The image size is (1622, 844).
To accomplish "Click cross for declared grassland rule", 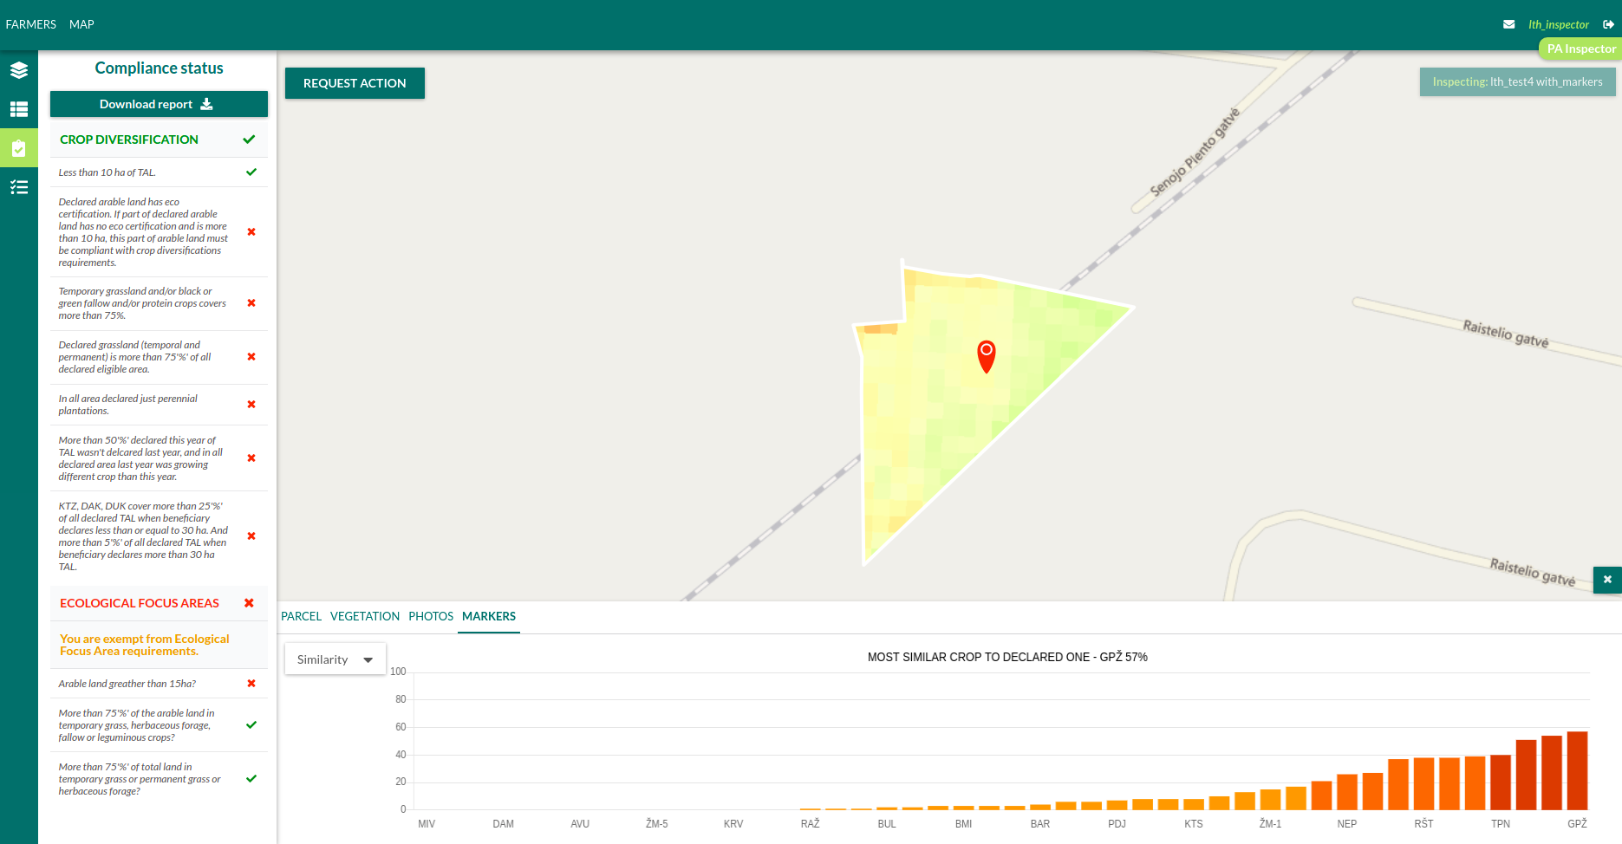I will [251, 357].
